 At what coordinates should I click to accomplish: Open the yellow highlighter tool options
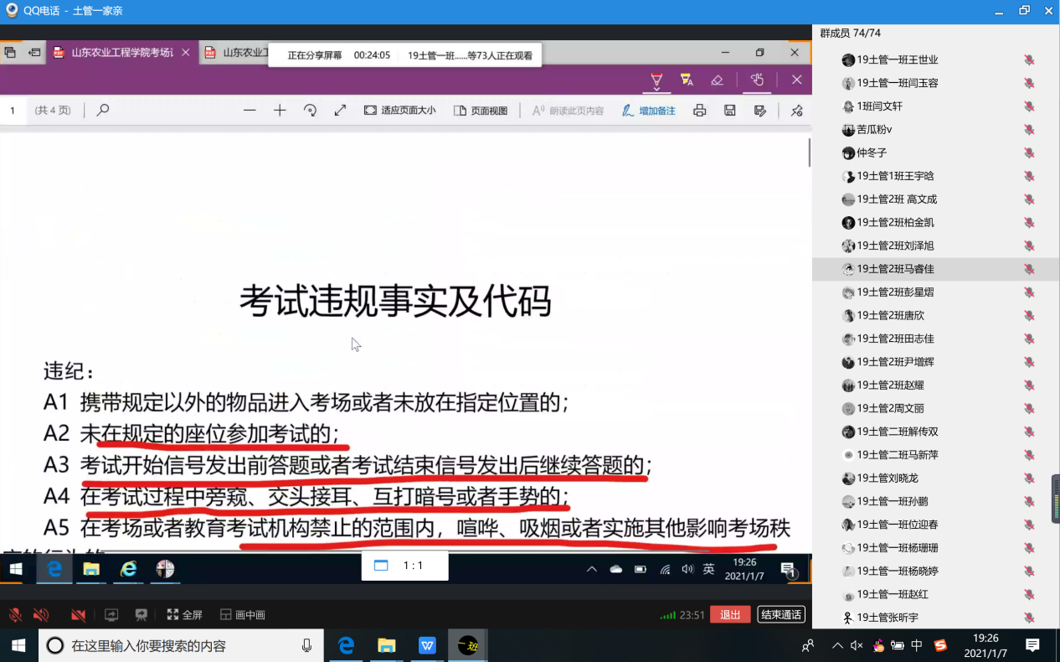coord(687,80)
